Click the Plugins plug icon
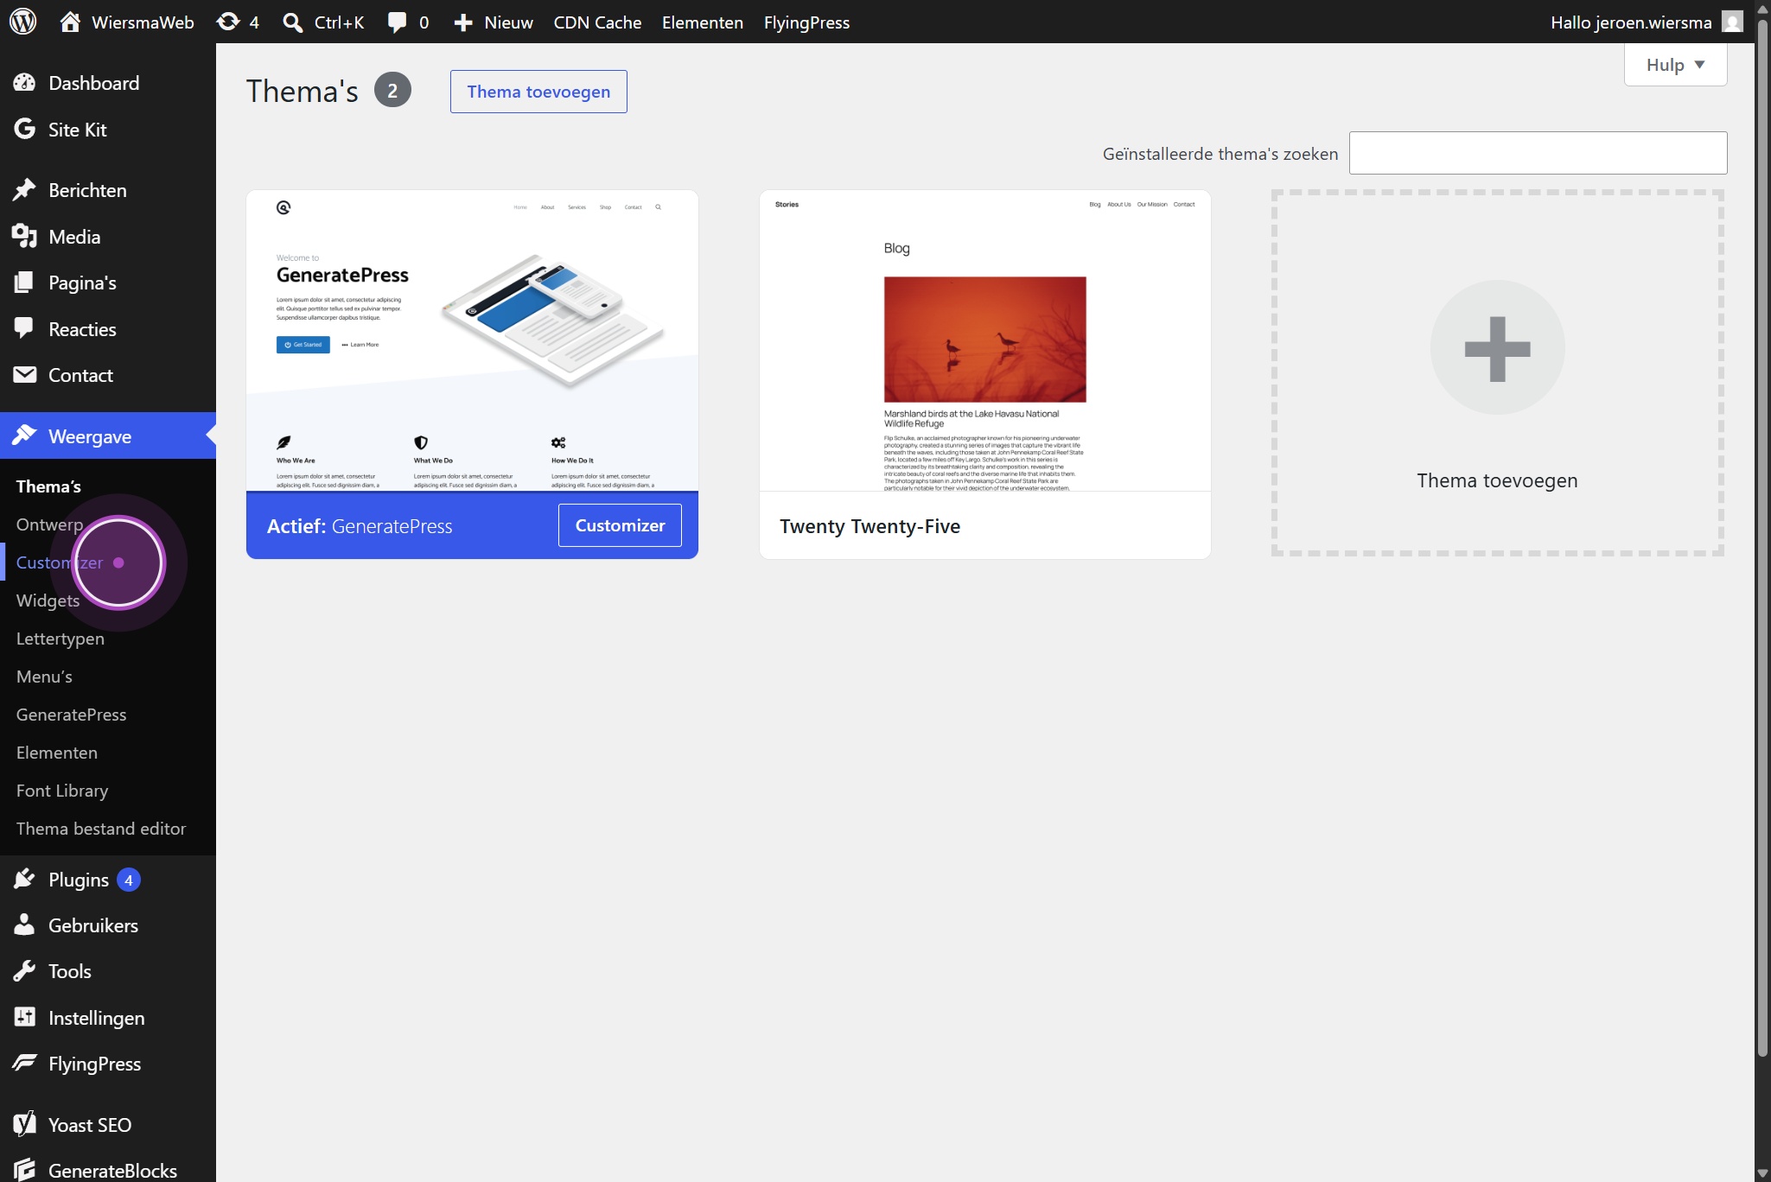 24,880
